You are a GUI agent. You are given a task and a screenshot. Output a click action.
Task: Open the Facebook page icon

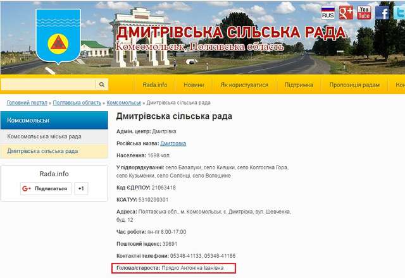click(382, 13)
